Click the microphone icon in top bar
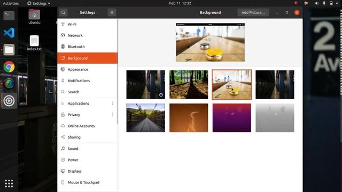342x192 pixels. point(324,3)
